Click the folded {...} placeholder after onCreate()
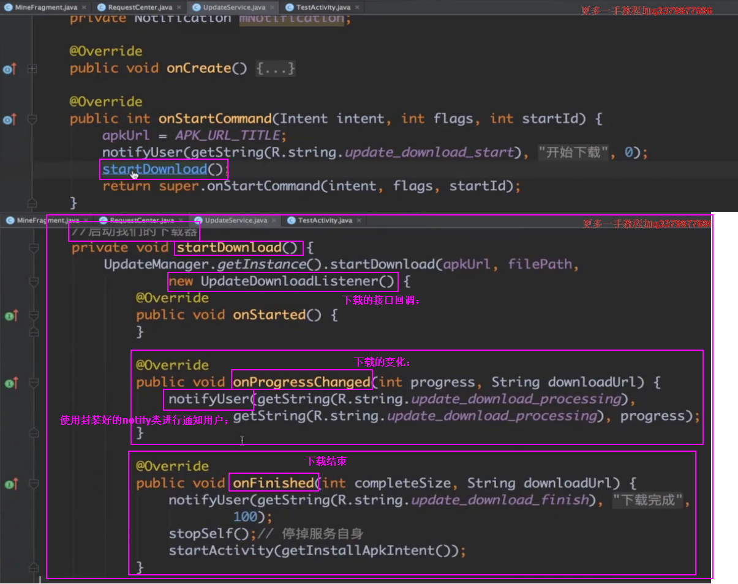Viewport: 738px width, 584px height. pos(276,69)
